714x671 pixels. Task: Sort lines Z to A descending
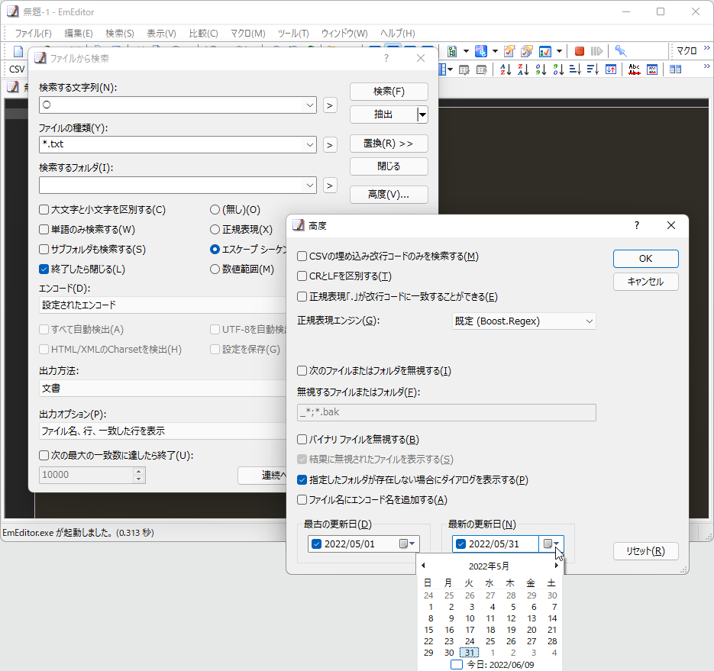click(522, 69)
